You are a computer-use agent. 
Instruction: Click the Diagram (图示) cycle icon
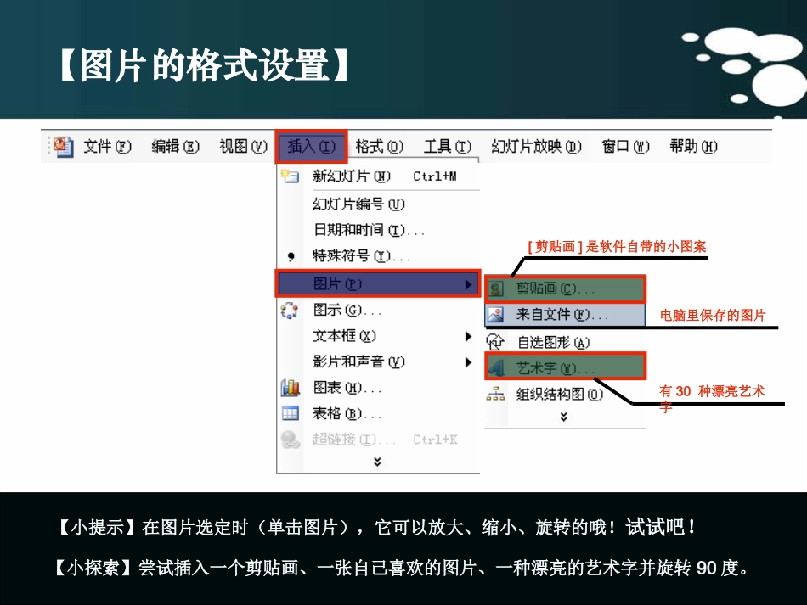tap(289, 310)
